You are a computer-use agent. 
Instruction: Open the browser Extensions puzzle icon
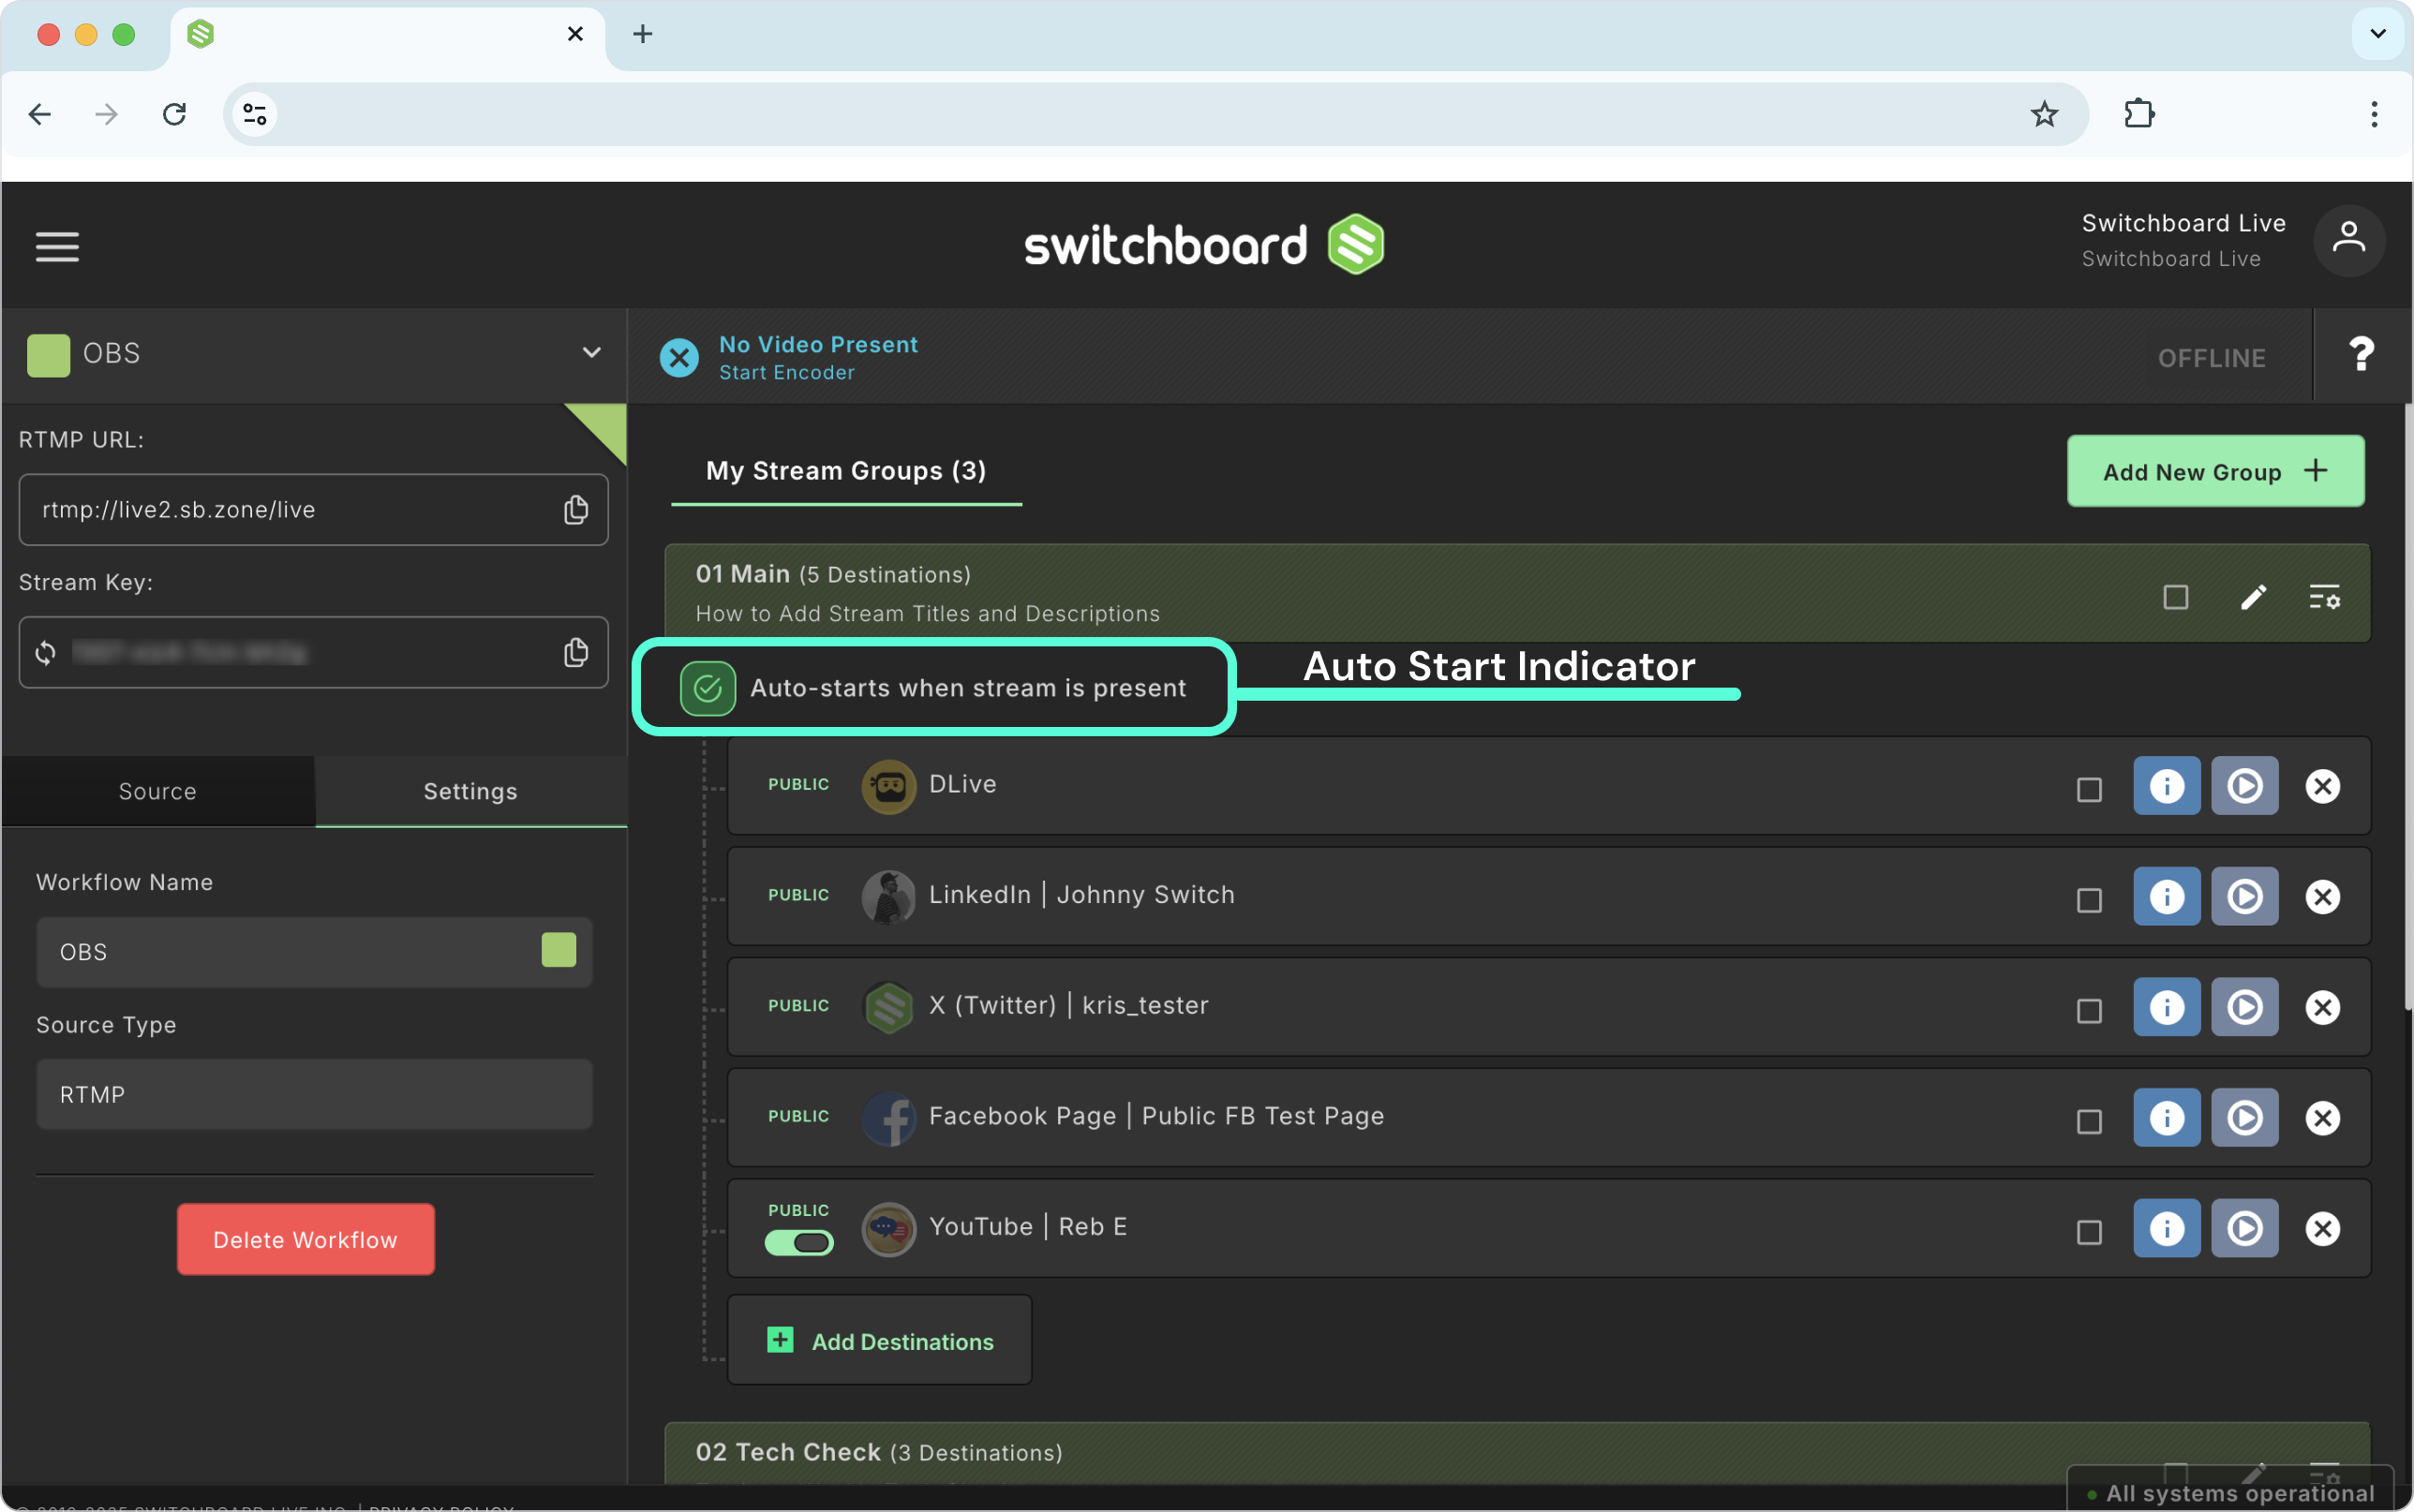[2138, 114]
